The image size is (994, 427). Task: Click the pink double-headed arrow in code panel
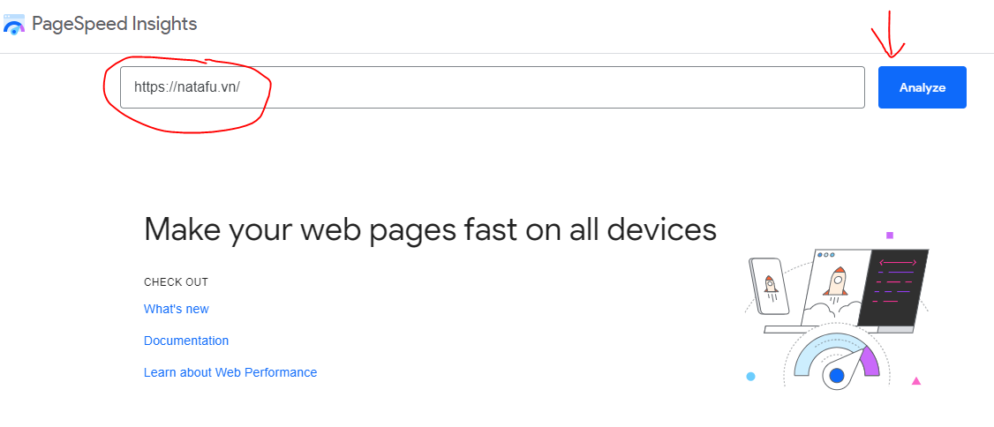[x=897, y=262]
